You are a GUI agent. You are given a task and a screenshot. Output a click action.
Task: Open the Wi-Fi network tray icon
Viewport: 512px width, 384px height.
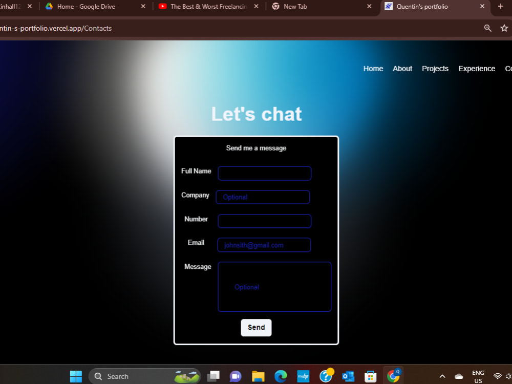497,376
